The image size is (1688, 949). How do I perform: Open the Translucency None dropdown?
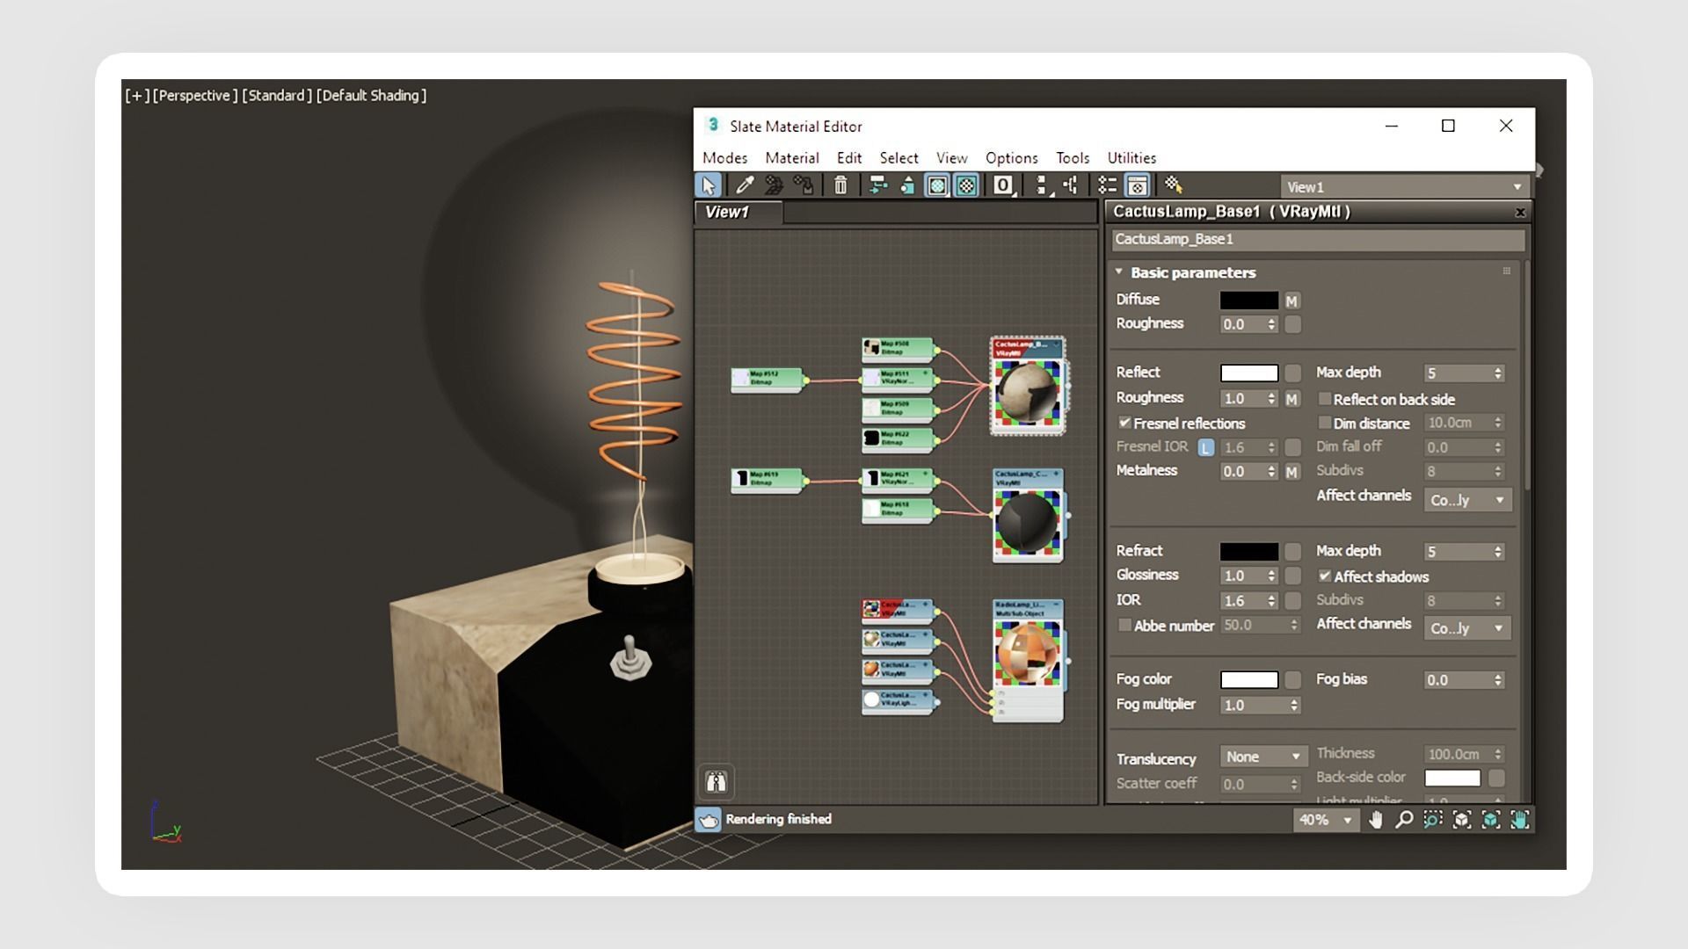[1262, 757]
